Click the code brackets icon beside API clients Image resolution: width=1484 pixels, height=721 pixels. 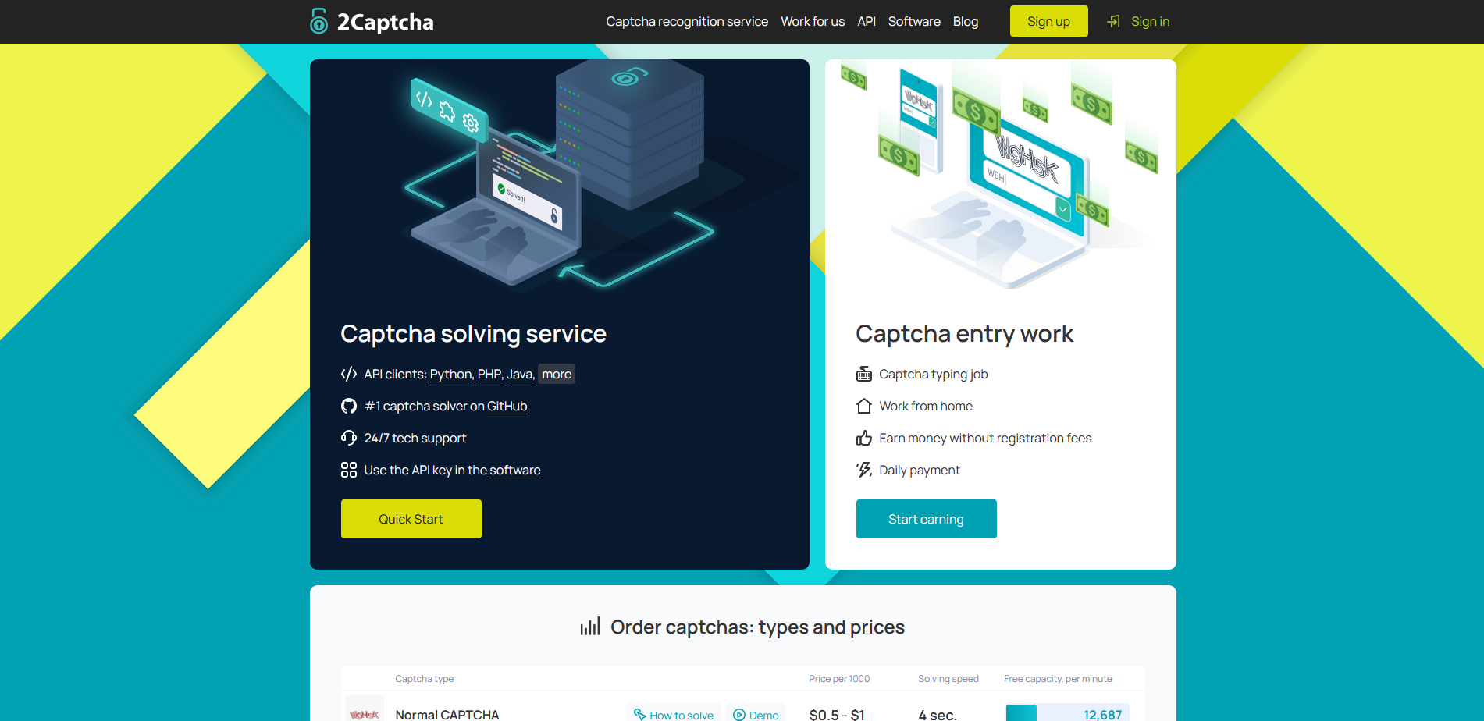point(348,374)
